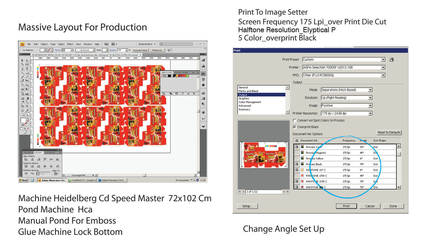Open the ESSENTIALS workspace switcher
The height and width of the screenshot is (248, 424).
(x=147, y=44)
